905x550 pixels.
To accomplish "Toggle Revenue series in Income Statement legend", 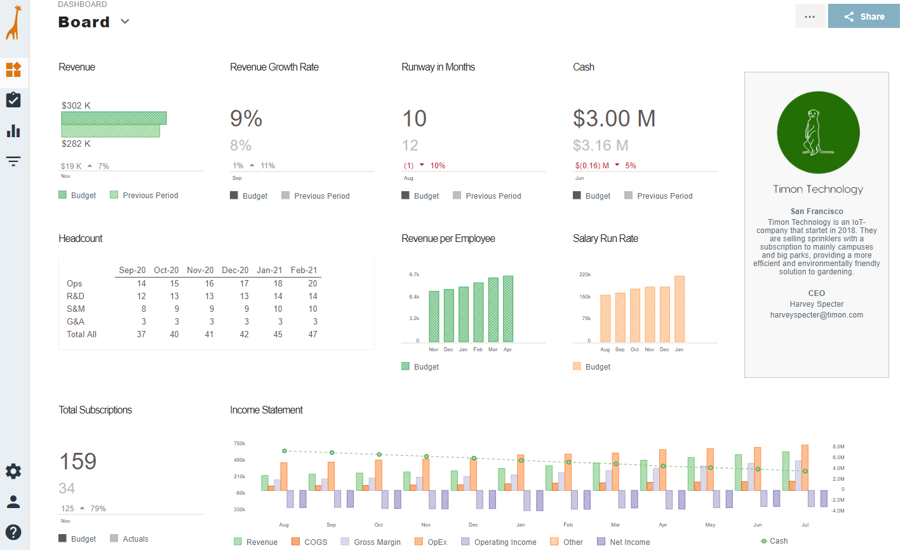I will pyautogui.click(x=256, y=542).
